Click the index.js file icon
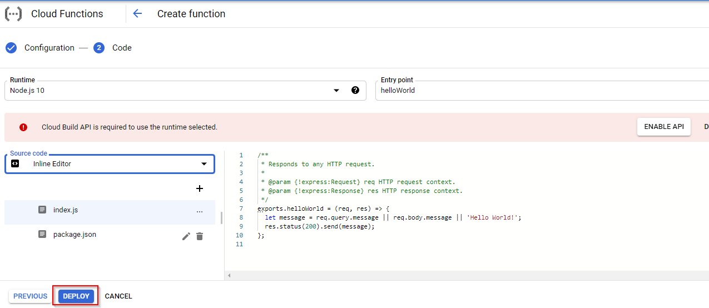The height and width of the screenshot is (308, 709). click(x=42, y=210)
